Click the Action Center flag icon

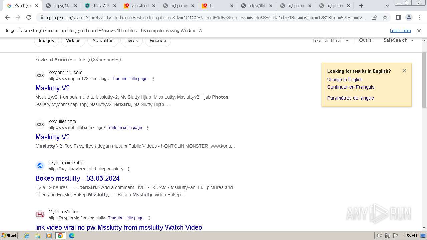point(395,236)
